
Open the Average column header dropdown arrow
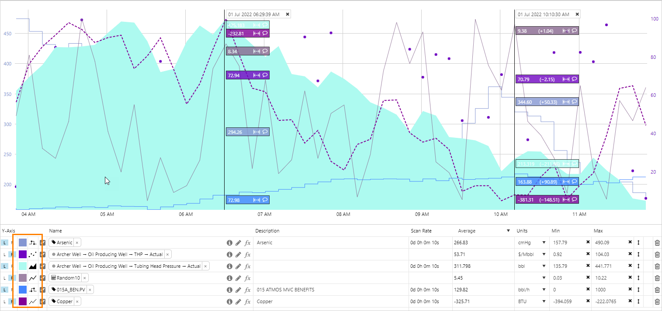click(508, 231)
